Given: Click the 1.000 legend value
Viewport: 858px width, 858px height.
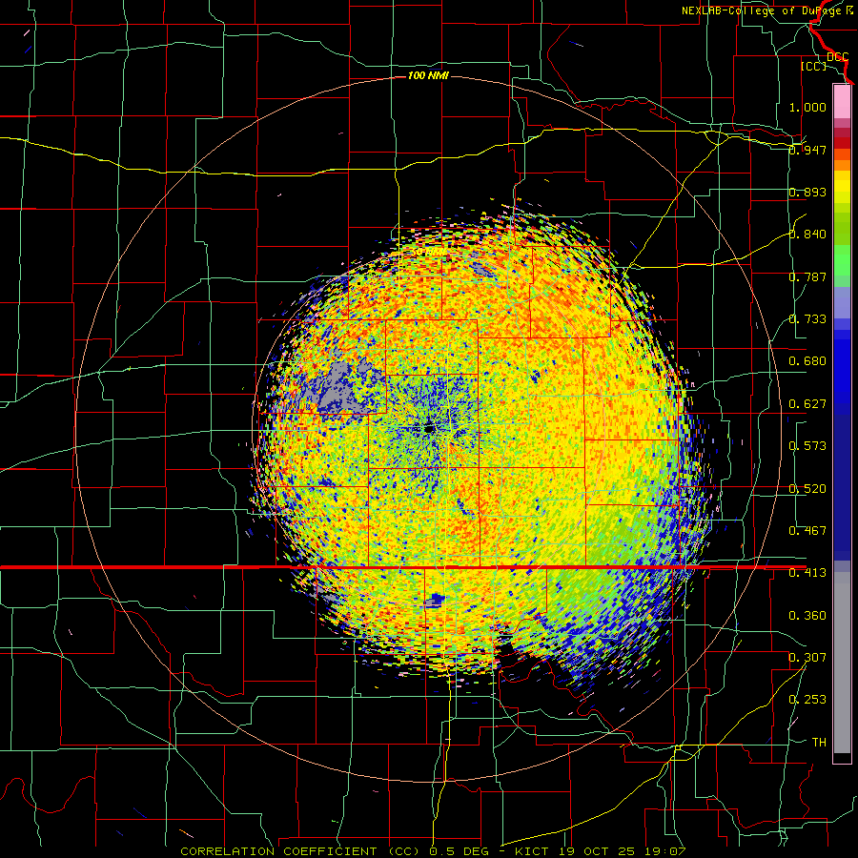Looking at the screenshot, I should pos(807,107).
